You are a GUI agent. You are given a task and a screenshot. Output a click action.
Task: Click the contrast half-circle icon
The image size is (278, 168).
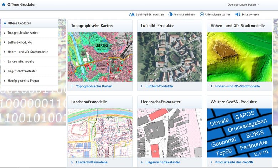coord(170,15)
